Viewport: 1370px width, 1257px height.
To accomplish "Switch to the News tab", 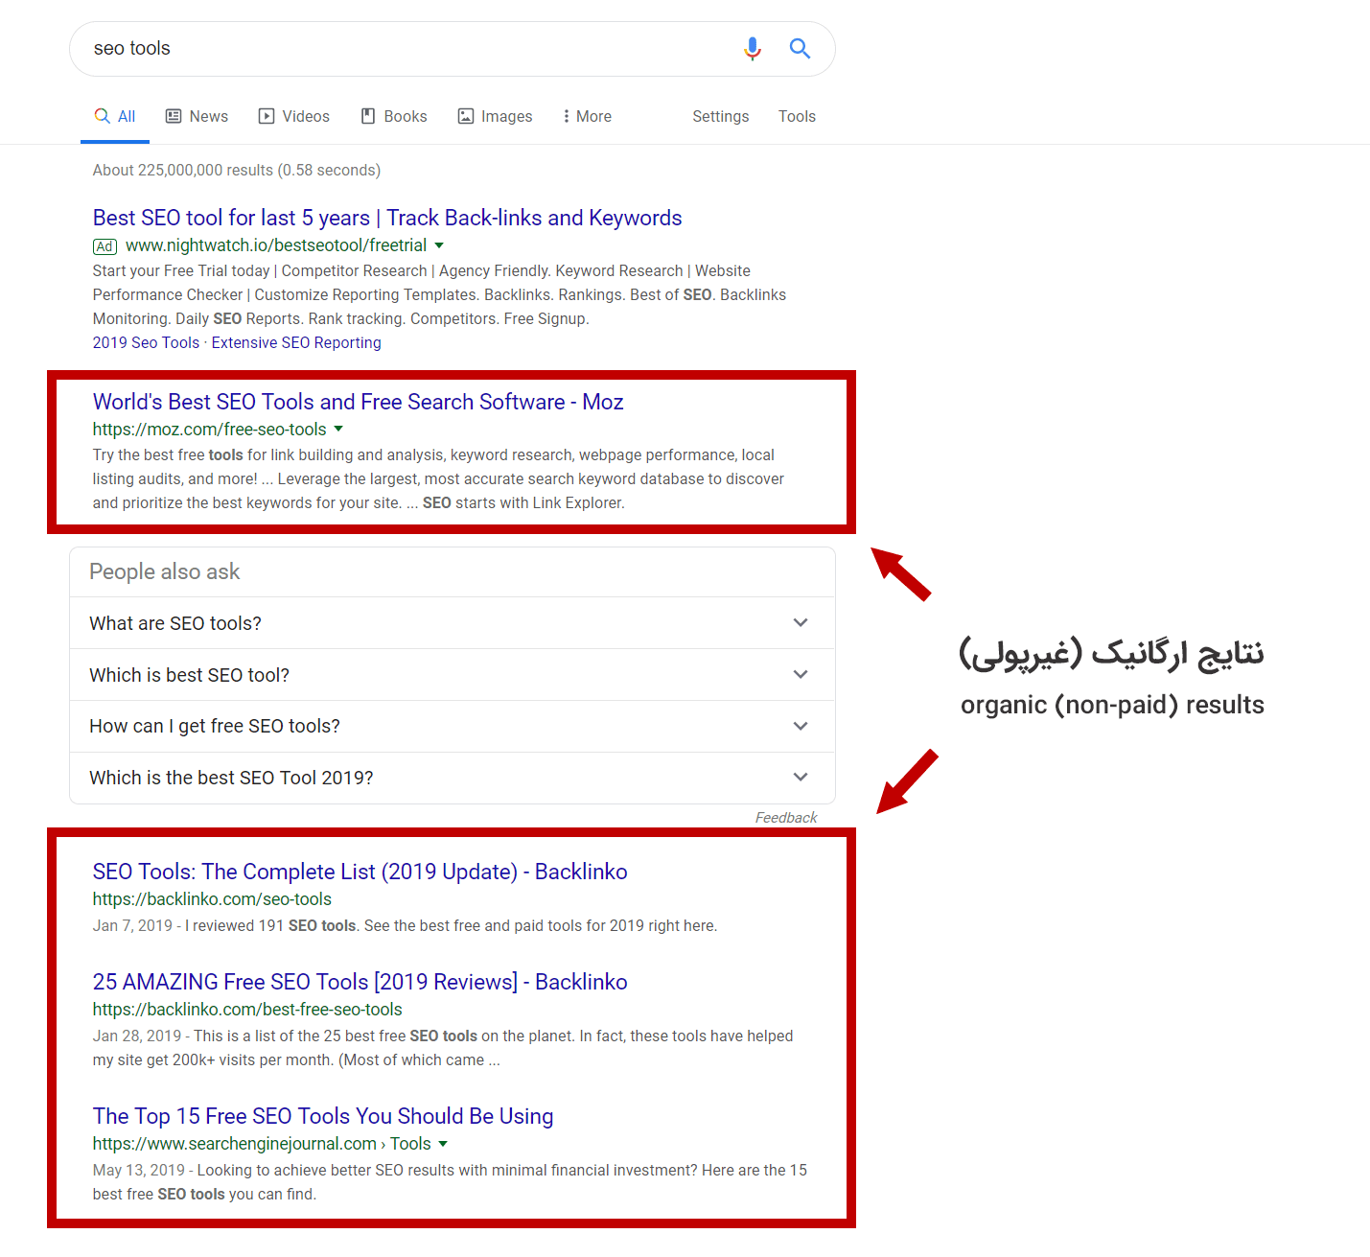I will point(197,116).
